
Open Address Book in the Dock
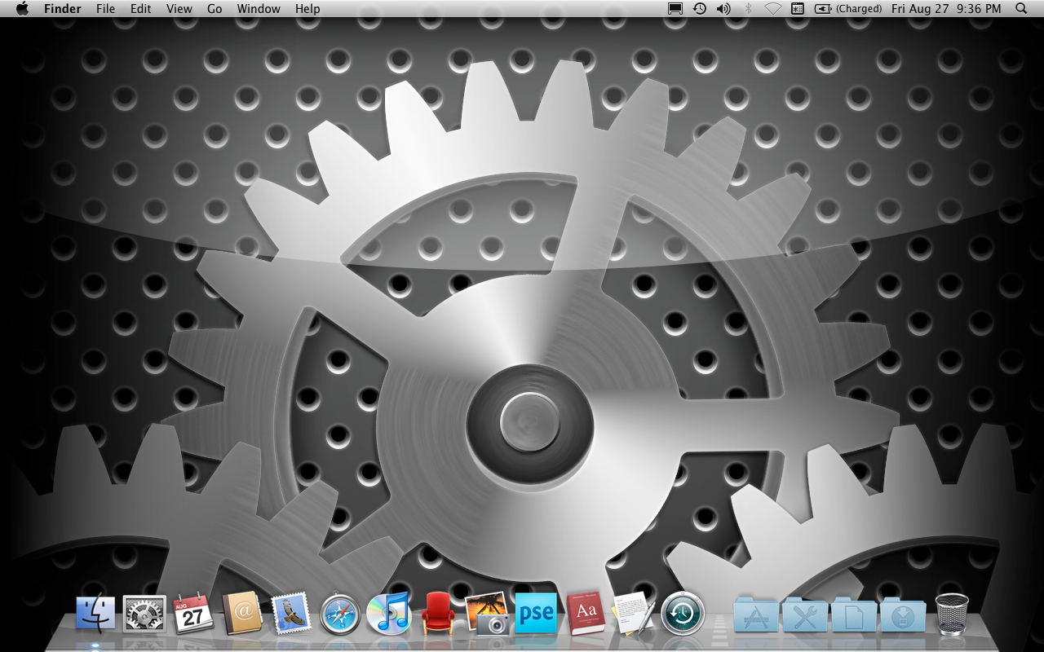pos(242,614)
